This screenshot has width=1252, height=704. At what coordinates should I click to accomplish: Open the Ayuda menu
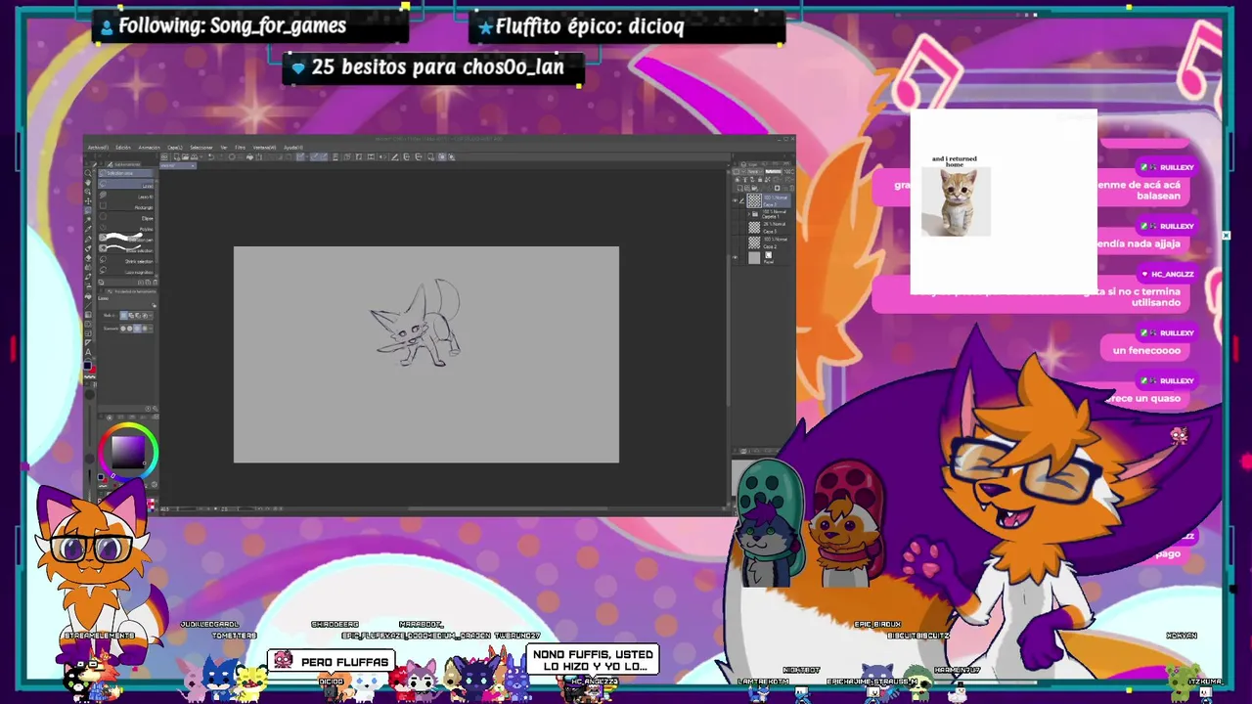coord(293,148)
